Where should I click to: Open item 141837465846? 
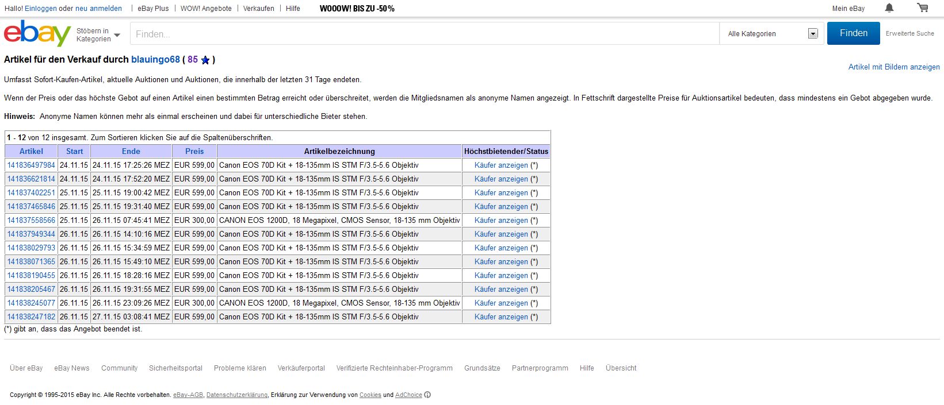(x=31, y=206)
